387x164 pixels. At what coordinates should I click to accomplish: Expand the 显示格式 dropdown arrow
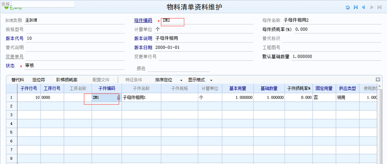click(211, 80)
